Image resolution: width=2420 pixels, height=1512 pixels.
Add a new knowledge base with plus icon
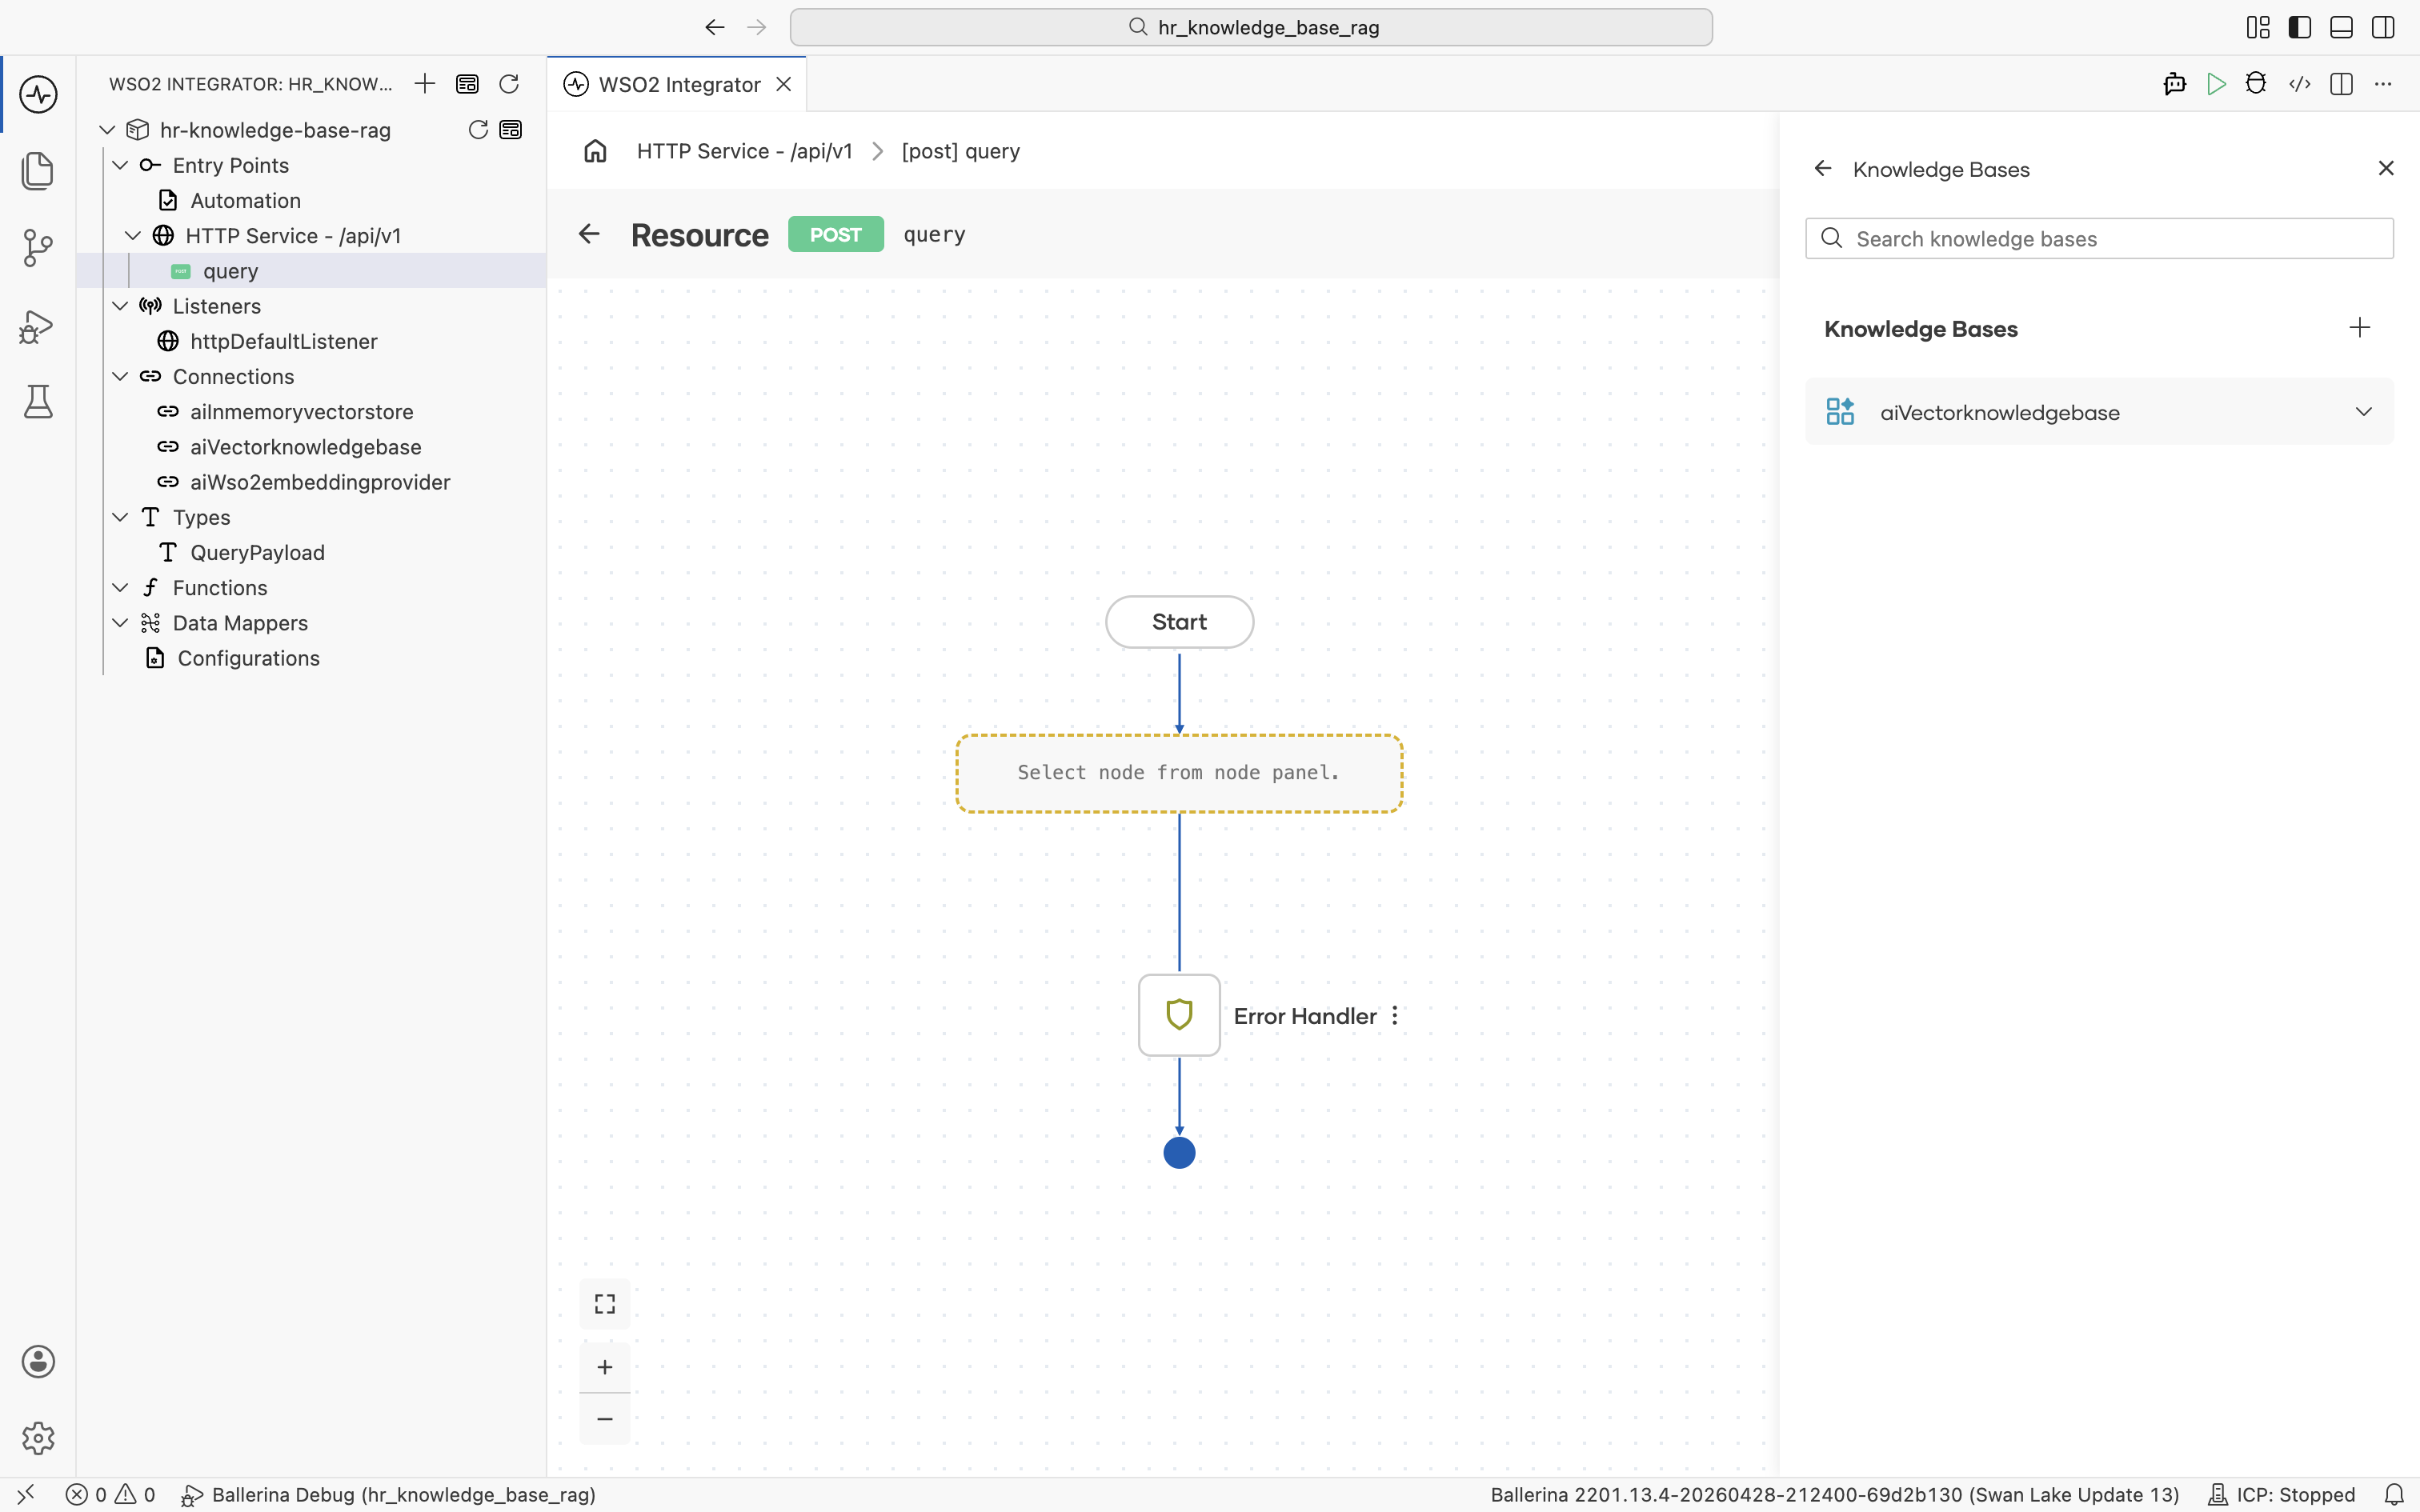coord(2360,328)
